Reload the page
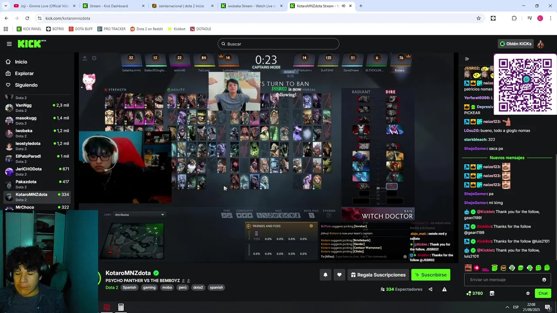 (27, 18)
